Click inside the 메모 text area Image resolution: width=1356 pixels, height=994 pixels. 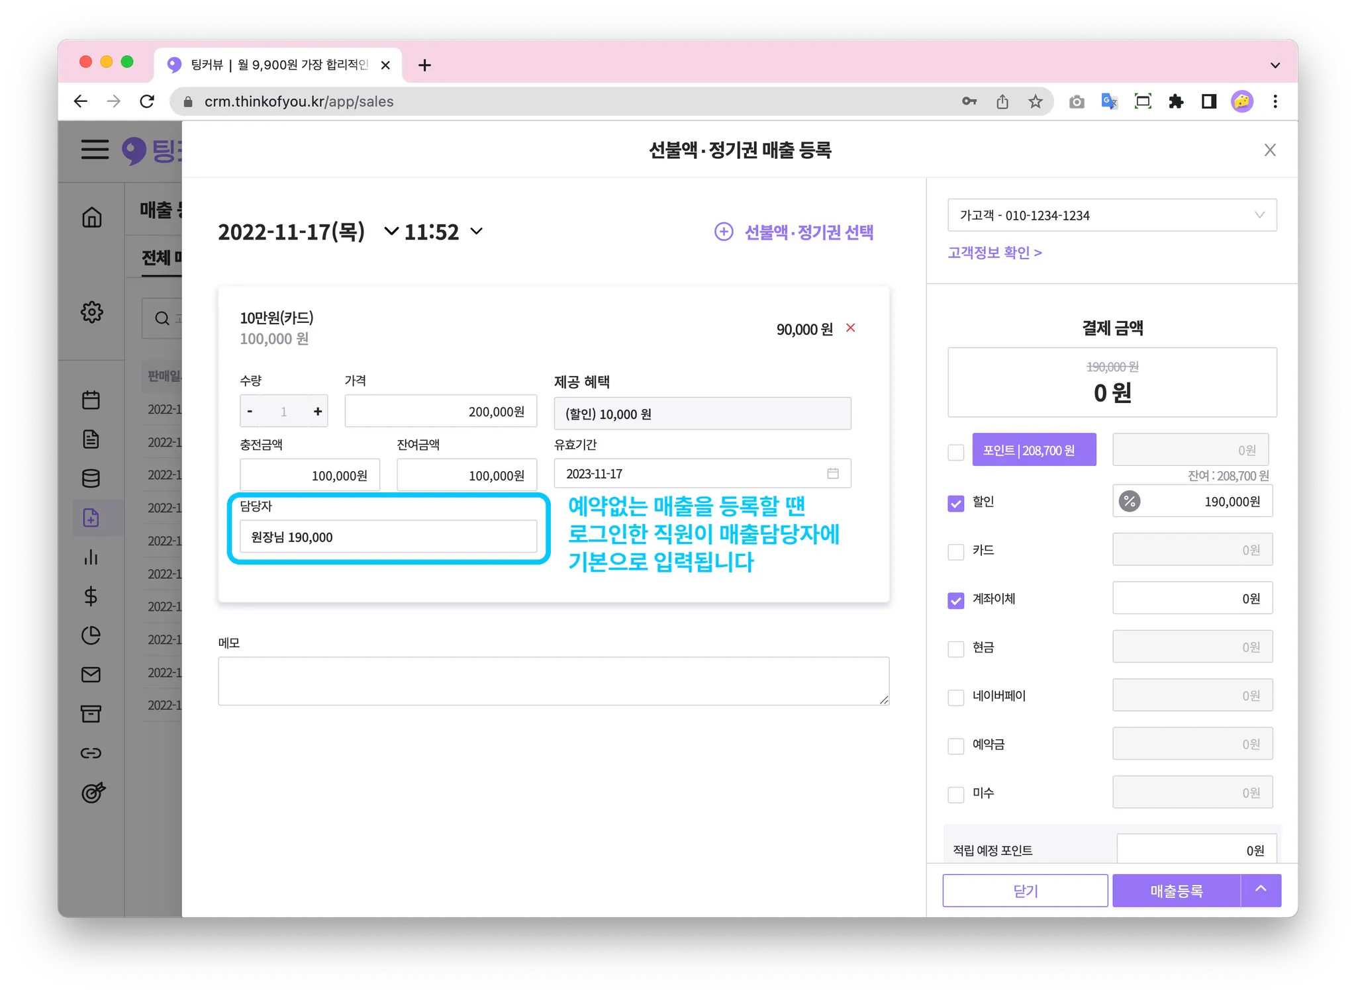point(553,681)
